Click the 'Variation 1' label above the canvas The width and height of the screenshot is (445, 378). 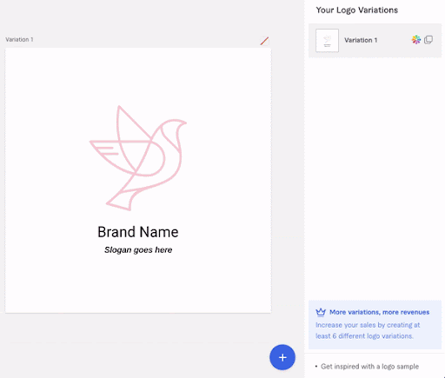click(19, 39)
